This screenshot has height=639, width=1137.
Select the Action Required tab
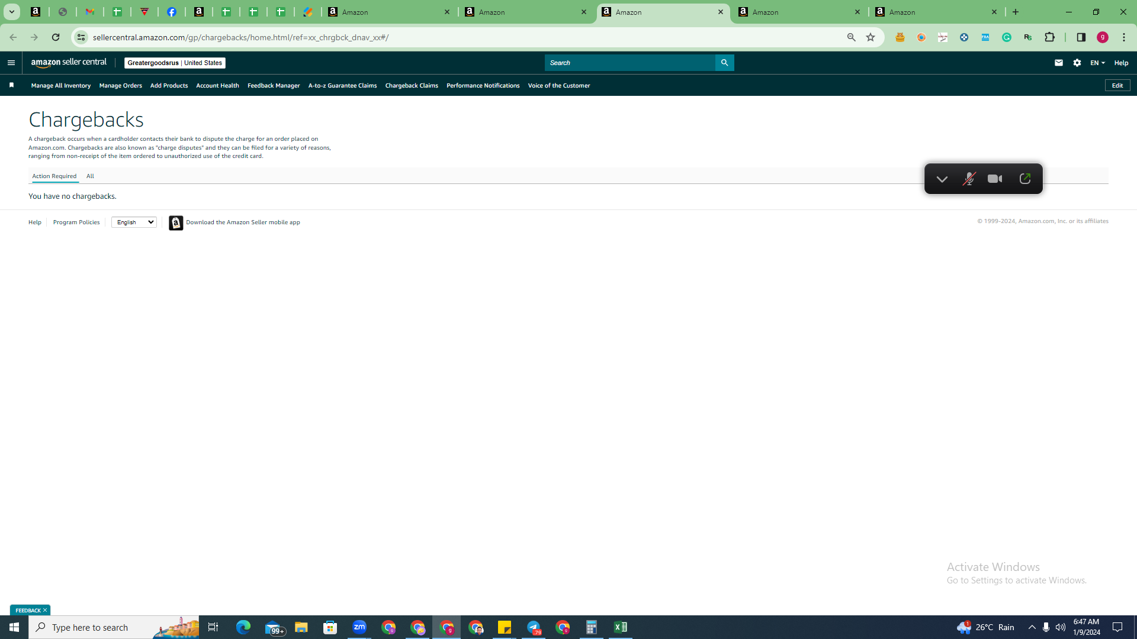[x=54, y=176]
